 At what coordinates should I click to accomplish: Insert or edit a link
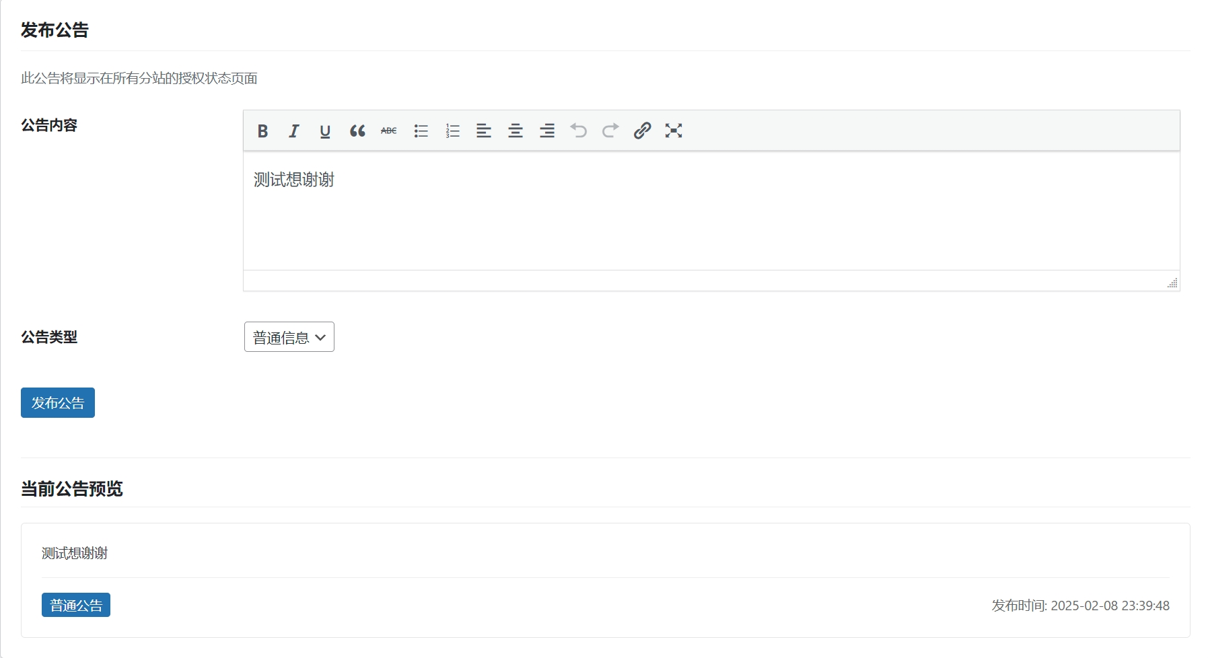[x=642, y=131]
